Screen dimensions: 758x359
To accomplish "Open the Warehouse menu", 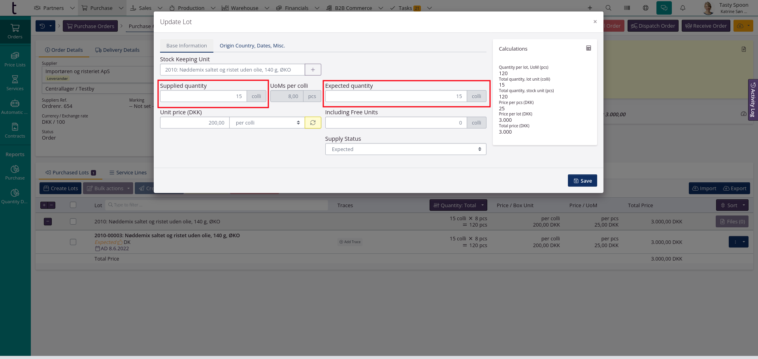I will tap(245, 8).
